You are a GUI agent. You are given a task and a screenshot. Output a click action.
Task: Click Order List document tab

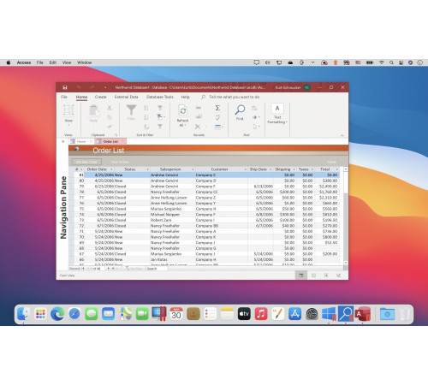(110, 141)
